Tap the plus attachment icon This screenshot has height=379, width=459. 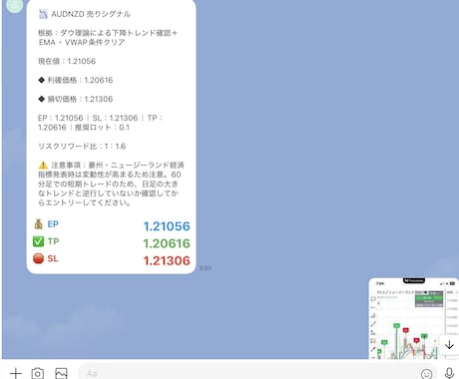point(16,373)
